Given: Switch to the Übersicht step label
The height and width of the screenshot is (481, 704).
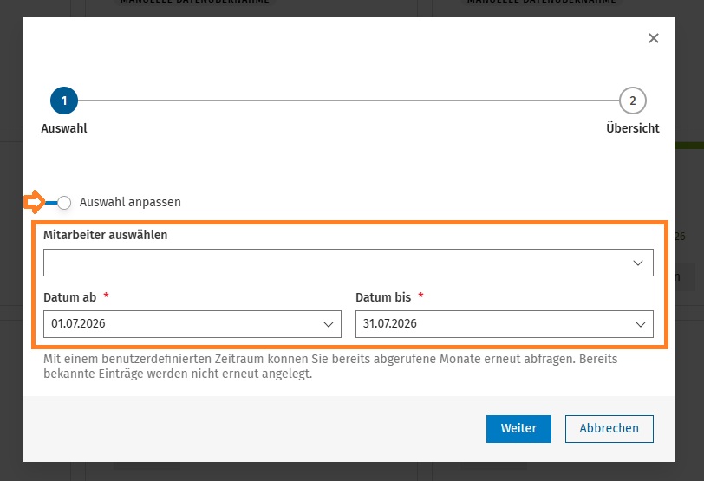Looking at the screenshot, I should point(632,128).
